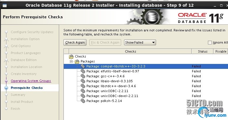Click the Installation Option step

[25, 39]
